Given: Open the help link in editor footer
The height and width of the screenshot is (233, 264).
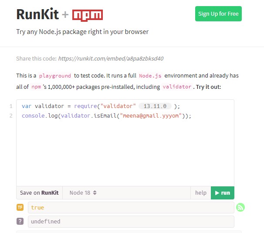Looking at the screenshot, I should pos(201,193).
